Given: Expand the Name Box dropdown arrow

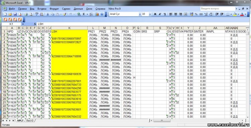Looking at the screenshot, I should 23,24.
